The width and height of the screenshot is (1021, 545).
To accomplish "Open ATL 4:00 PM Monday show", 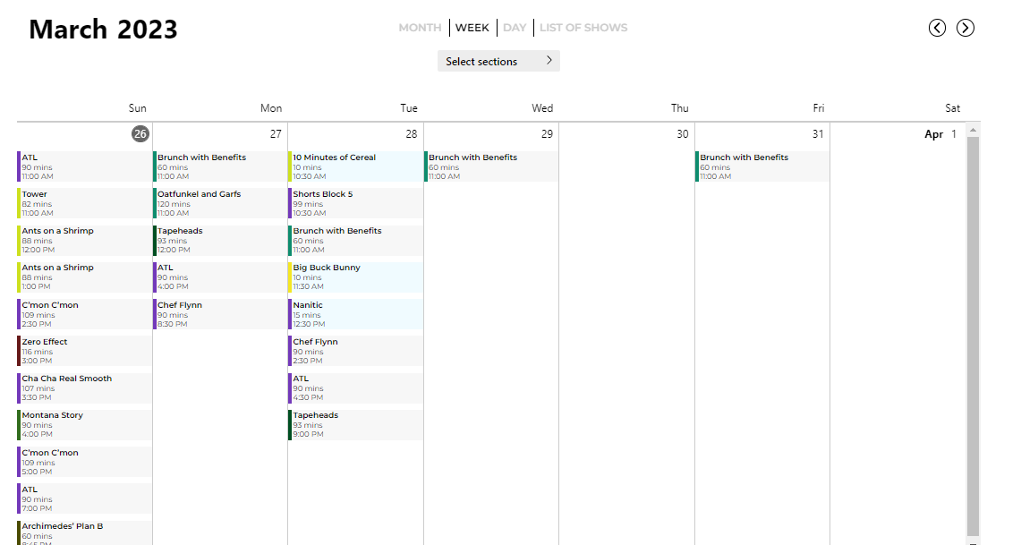I will 220,277.
